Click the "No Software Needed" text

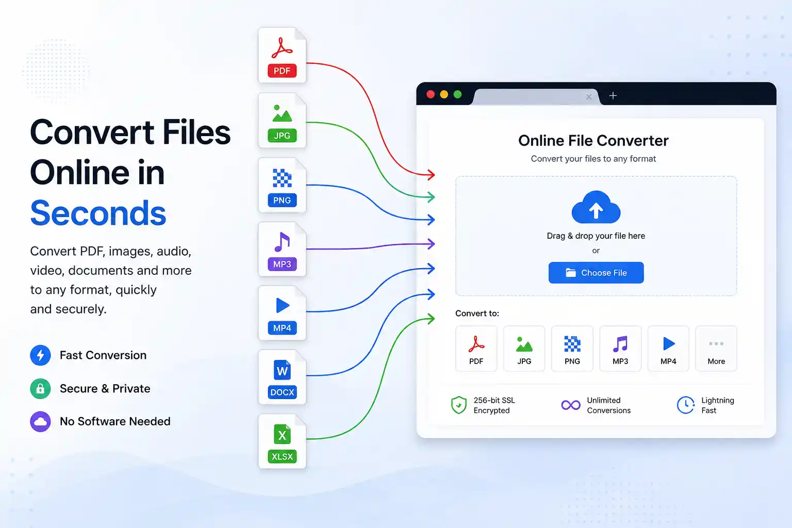pyautogui.click(x=115, y=422)
